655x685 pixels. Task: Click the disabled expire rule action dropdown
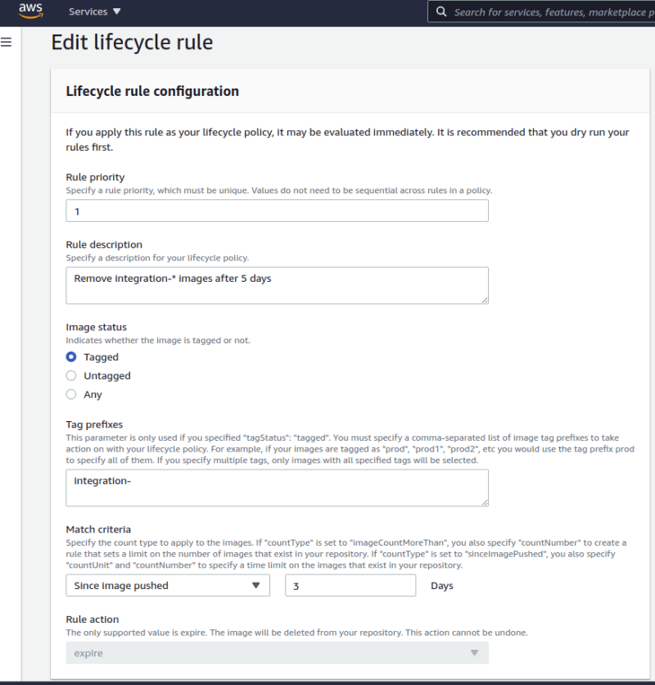click(278, 653)
